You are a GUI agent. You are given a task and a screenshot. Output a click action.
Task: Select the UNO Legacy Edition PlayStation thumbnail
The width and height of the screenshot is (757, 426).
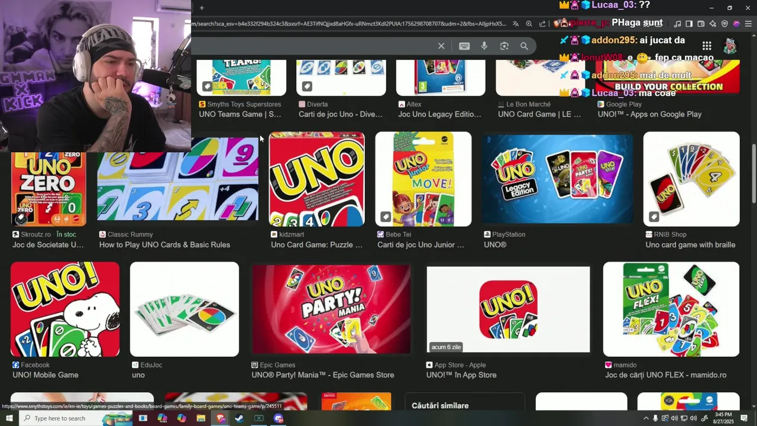(557, 179)
